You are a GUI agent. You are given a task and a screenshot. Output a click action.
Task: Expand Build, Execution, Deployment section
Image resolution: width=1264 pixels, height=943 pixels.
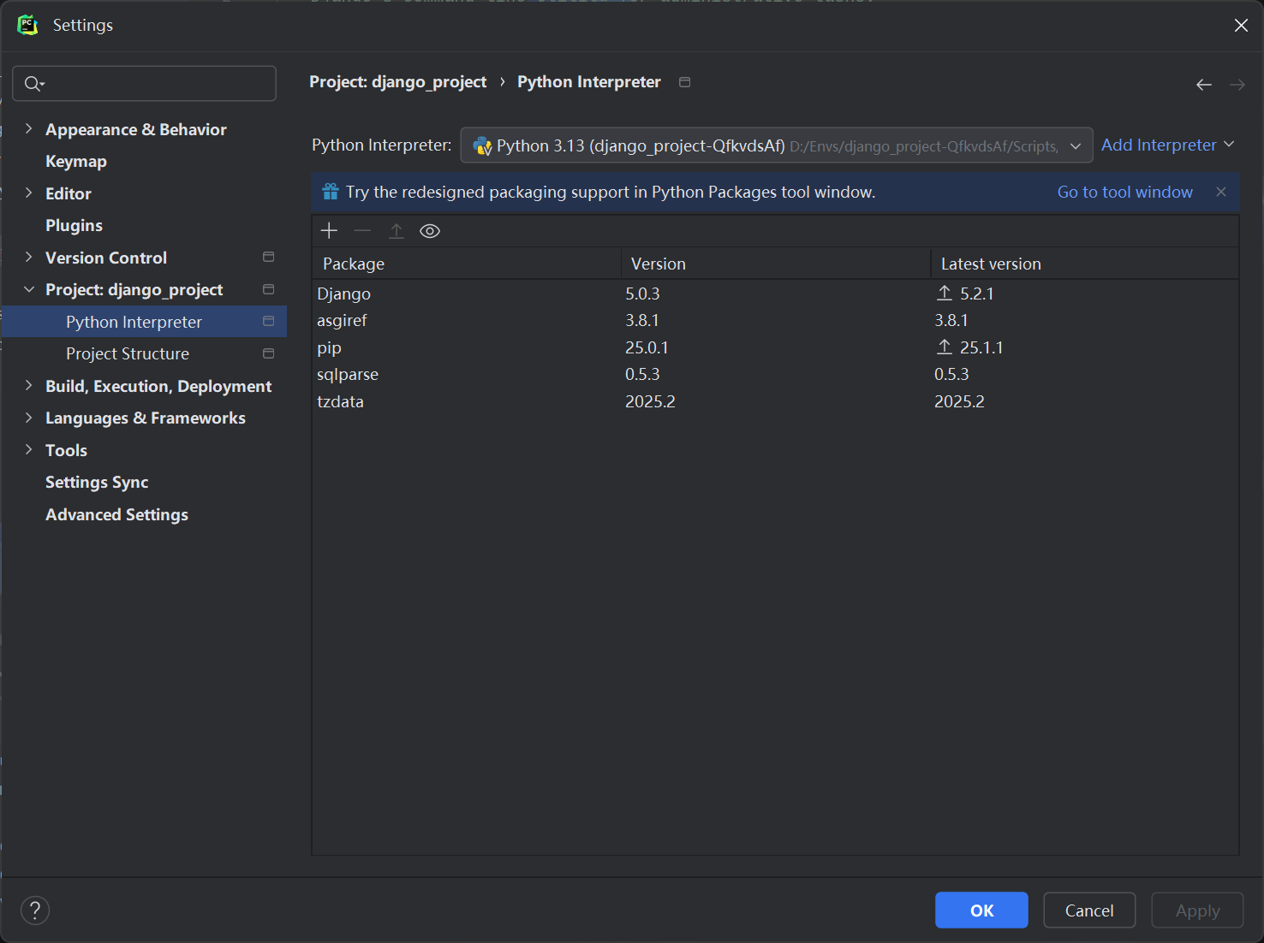[x=28, y=385]
